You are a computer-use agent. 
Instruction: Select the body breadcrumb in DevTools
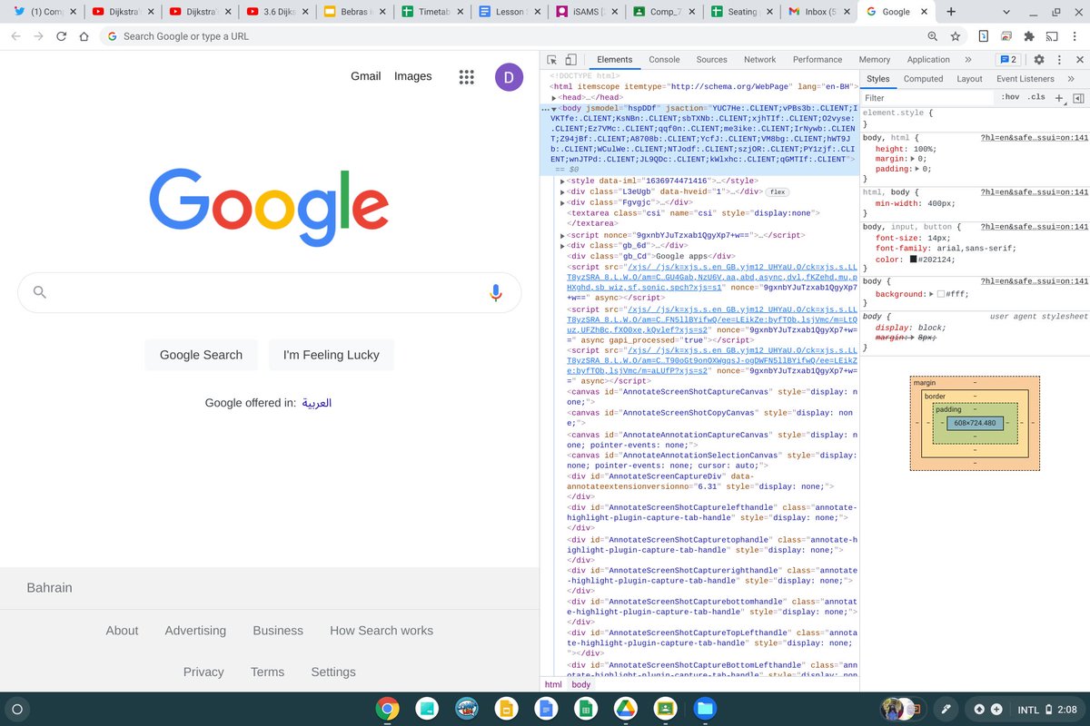pyautogui.click(x=581, y=684)
